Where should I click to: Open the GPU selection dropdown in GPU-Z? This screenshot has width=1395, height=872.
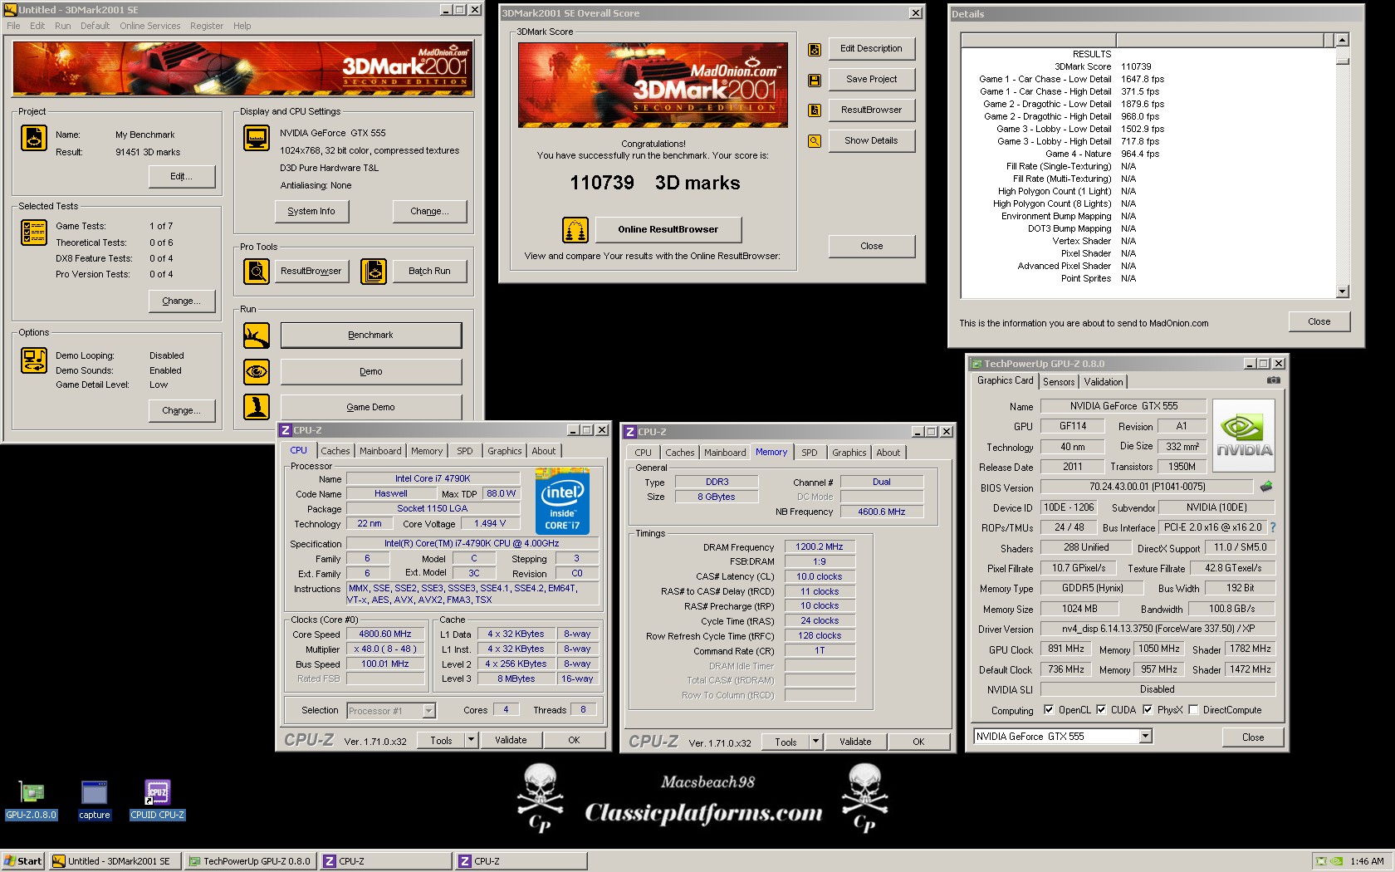1146,737
